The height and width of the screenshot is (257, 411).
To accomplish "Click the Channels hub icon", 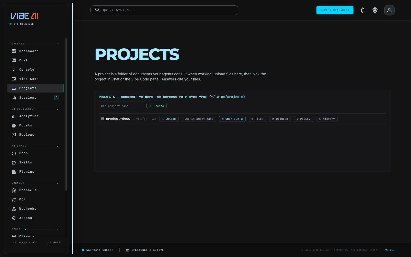I will point(14,190).
